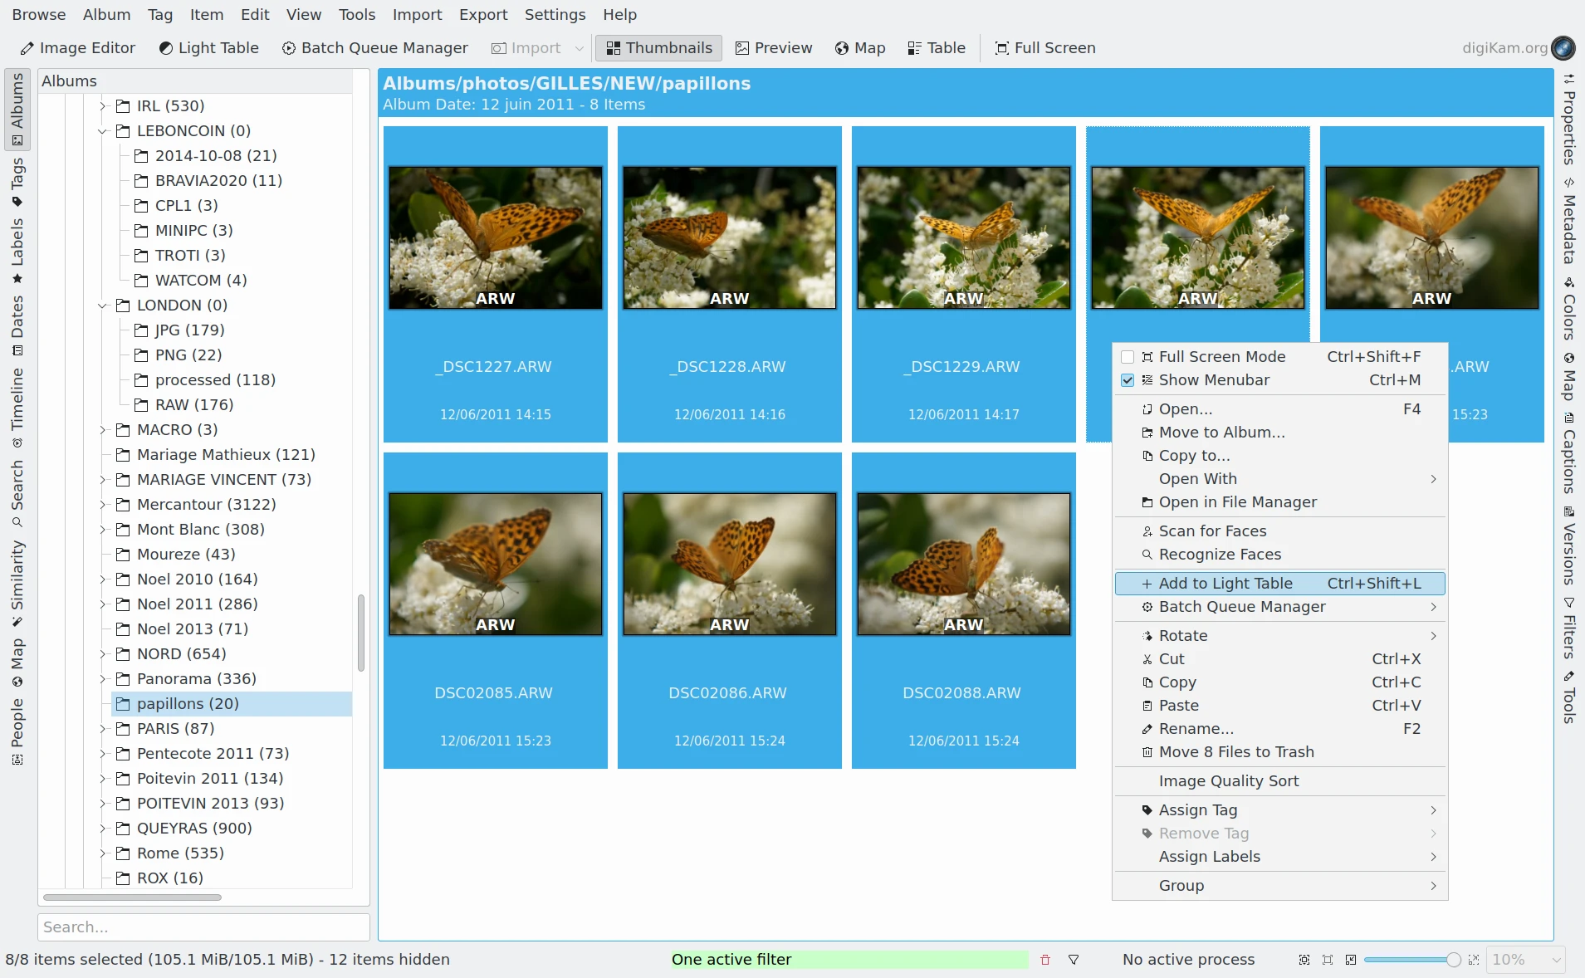Launch Batch Queue Manager from toolbar
1585x978 pixels.
coord(374,48)
